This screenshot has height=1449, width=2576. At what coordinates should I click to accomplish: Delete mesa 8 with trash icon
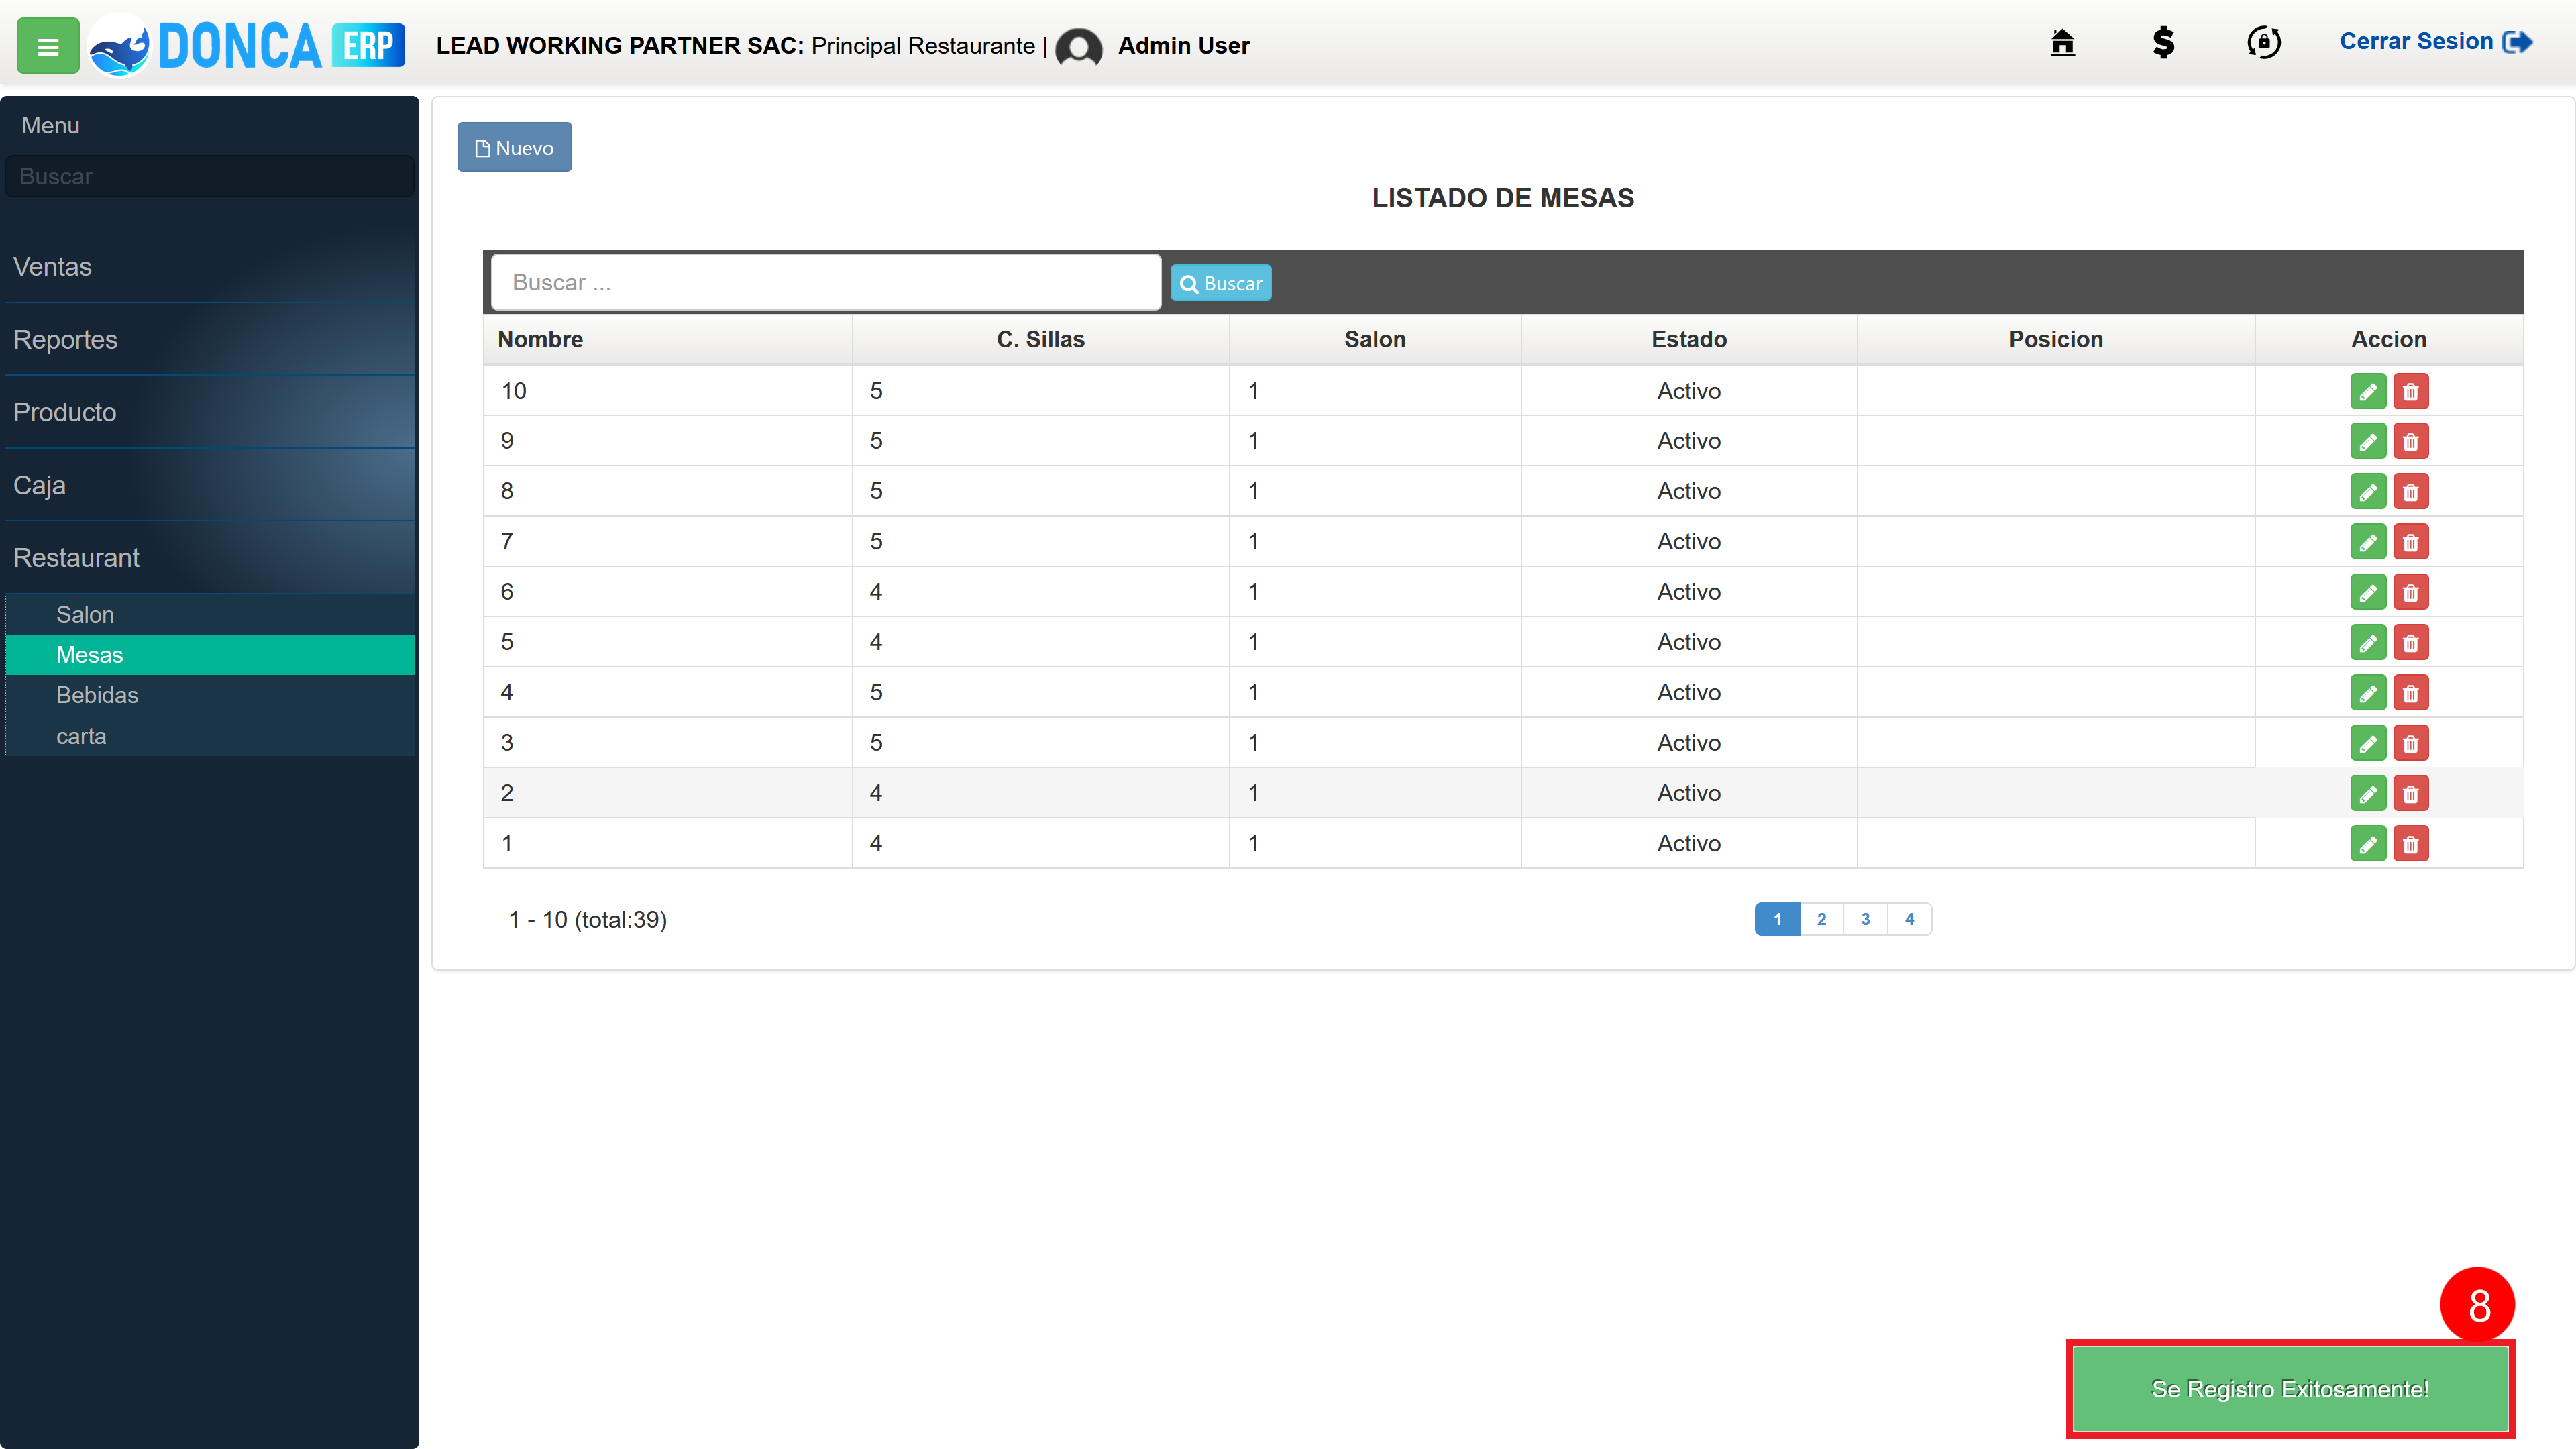2411,492
